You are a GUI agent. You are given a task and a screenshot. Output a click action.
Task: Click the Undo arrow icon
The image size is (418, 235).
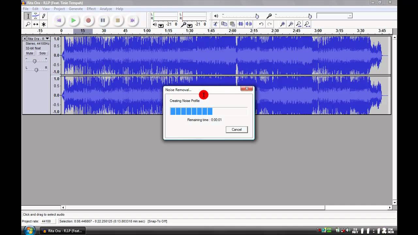point(261,24)
